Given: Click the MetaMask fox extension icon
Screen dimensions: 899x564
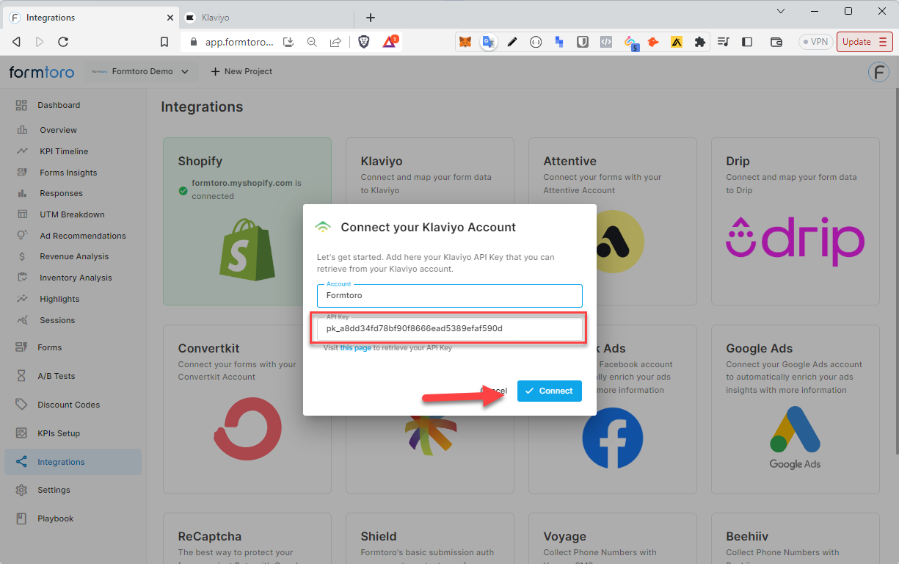Looking at the screenshot, I should 465,42.
